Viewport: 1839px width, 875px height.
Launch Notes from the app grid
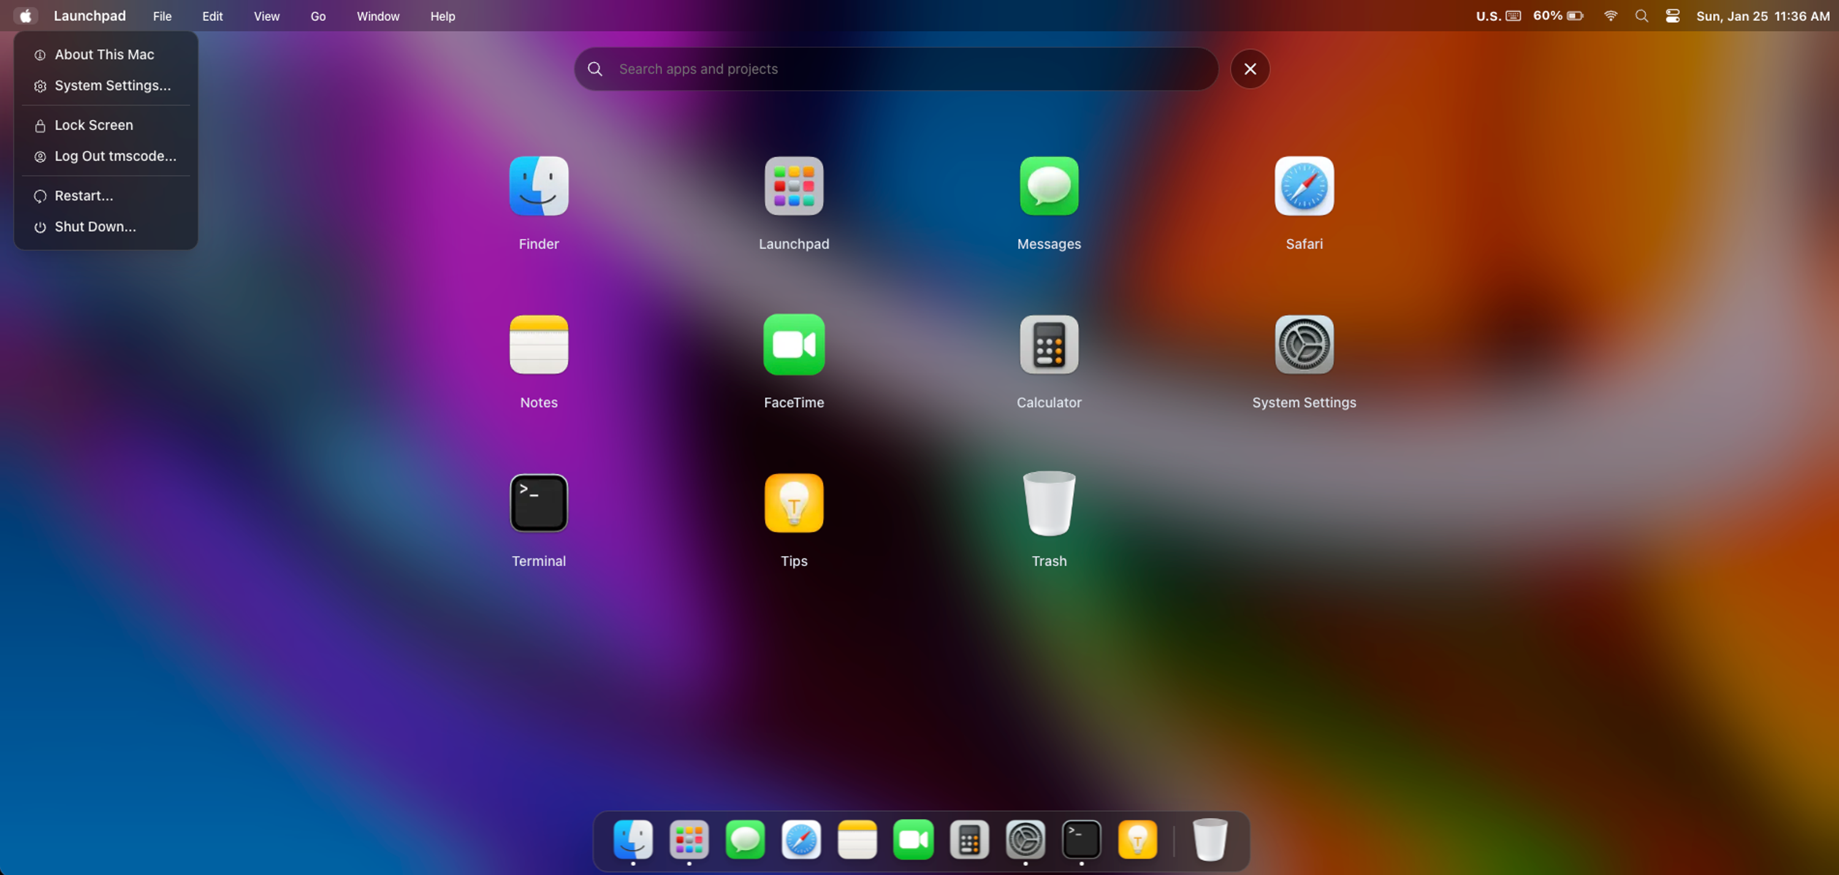(x=538, y=344)
